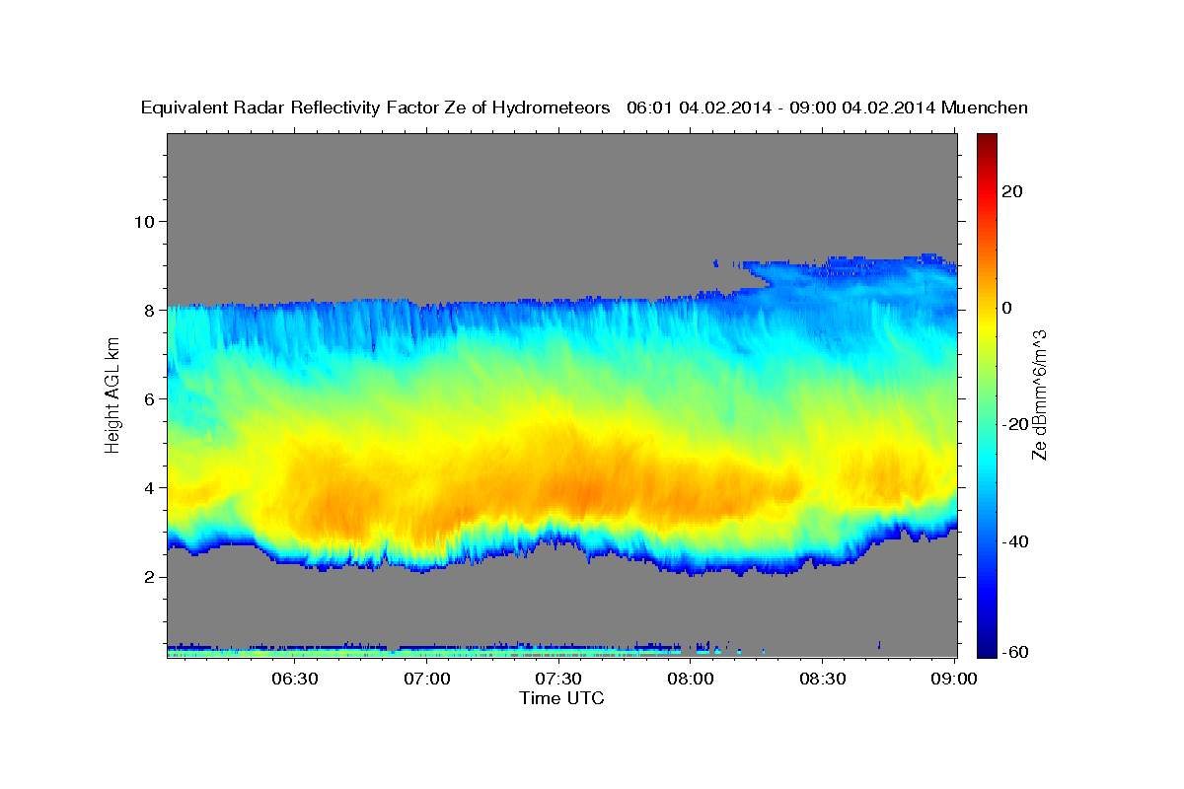Click the '08:30' time tick label
The height and width of the screenshot is (789, 1184).
(x=822, y=679)
